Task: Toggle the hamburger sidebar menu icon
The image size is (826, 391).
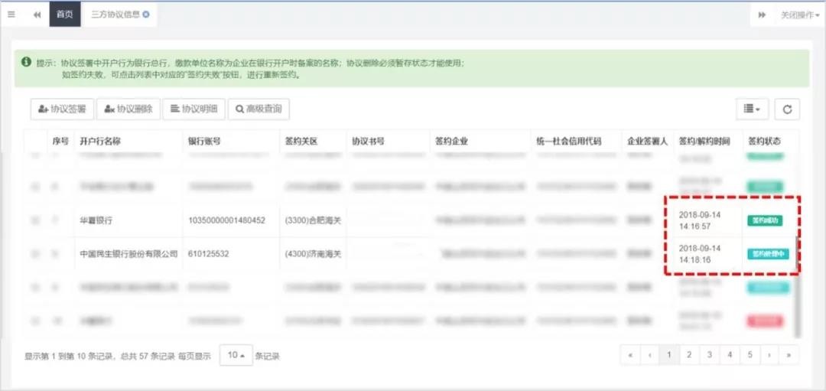Action: 11,15
